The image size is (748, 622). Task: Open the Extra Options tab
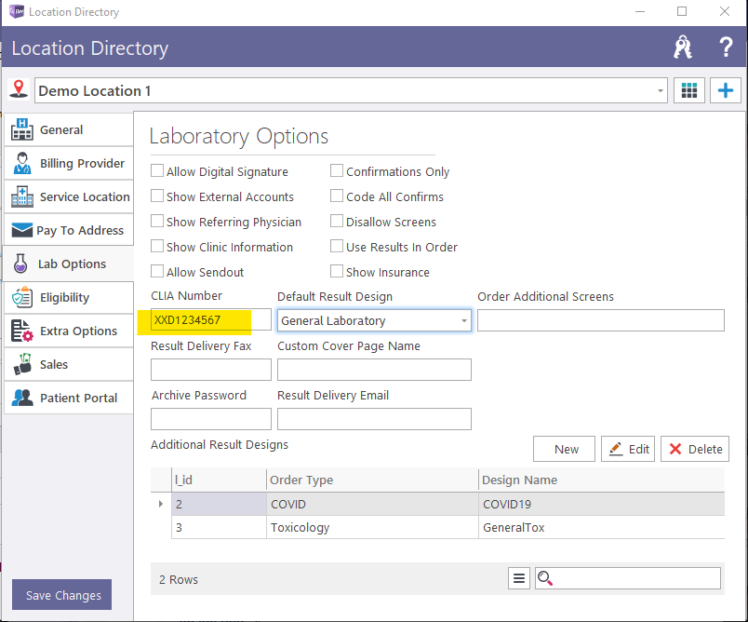coord(68,331)
